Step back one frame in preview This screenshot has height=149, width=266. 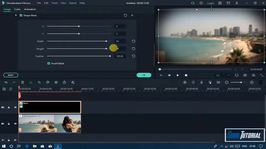tap(161, 75)
